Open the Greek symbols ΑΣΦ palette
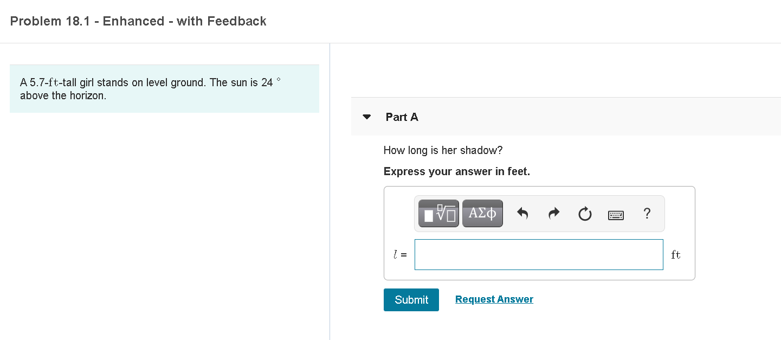This screenshot has height=340, width=781. (482, 214)
